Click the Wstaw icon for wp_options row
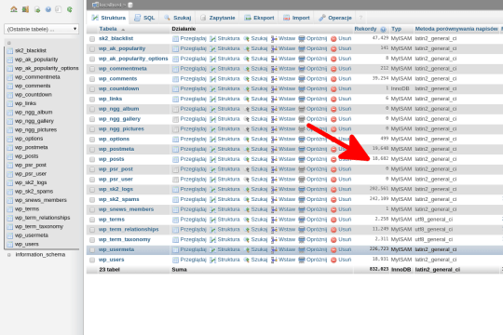Viewport: 503px width, 335px height. click(x=274, y=140)
